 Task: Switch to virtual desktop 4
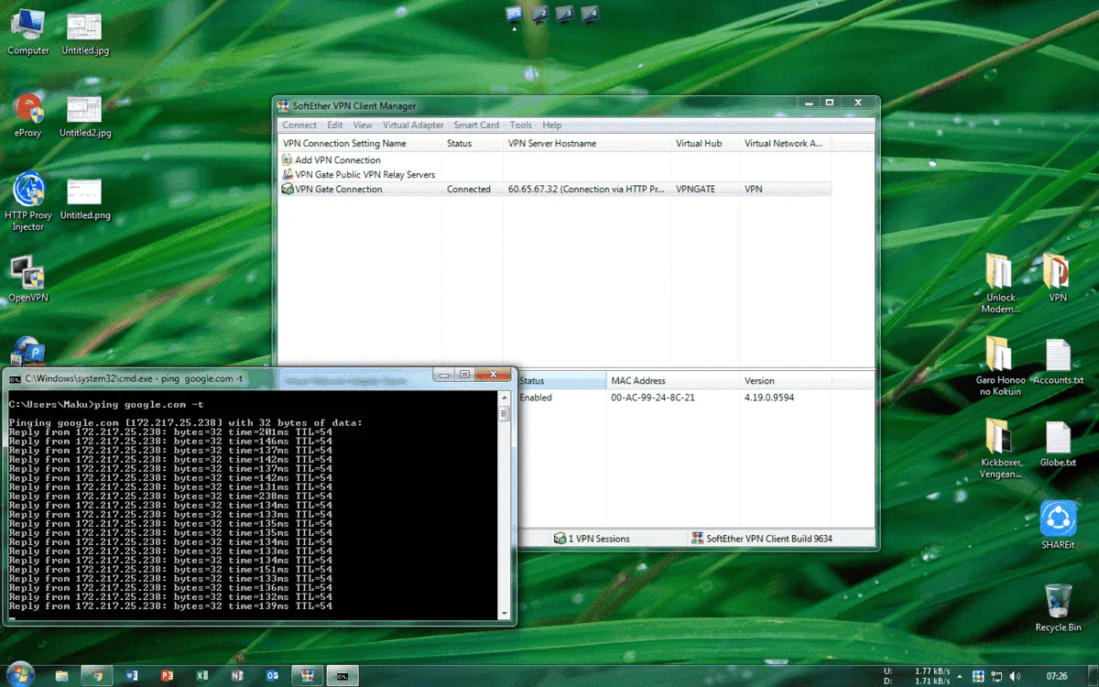(x=590, y=13)
